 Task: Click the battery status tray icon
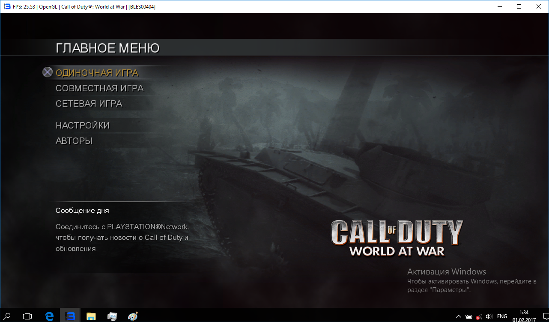pos(469,316)
